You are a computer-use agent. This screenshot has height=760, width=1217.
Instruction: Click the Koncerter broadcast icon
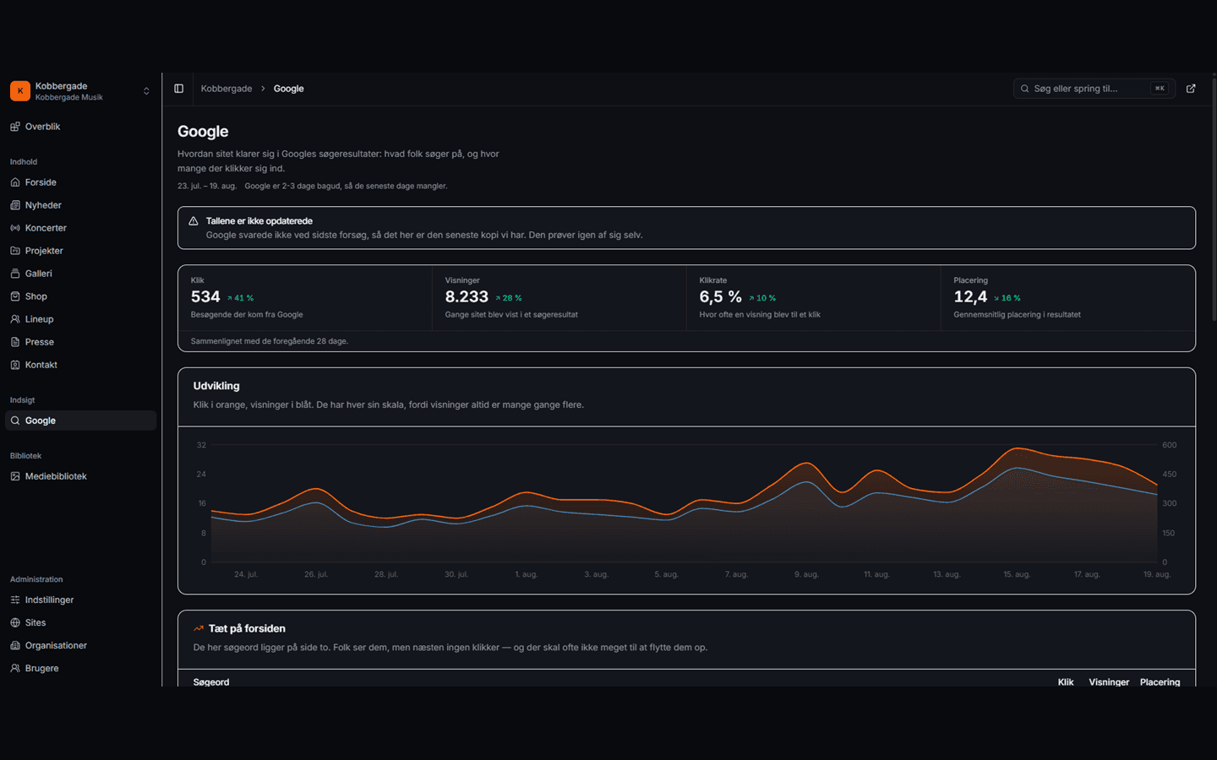pos(15,228)
